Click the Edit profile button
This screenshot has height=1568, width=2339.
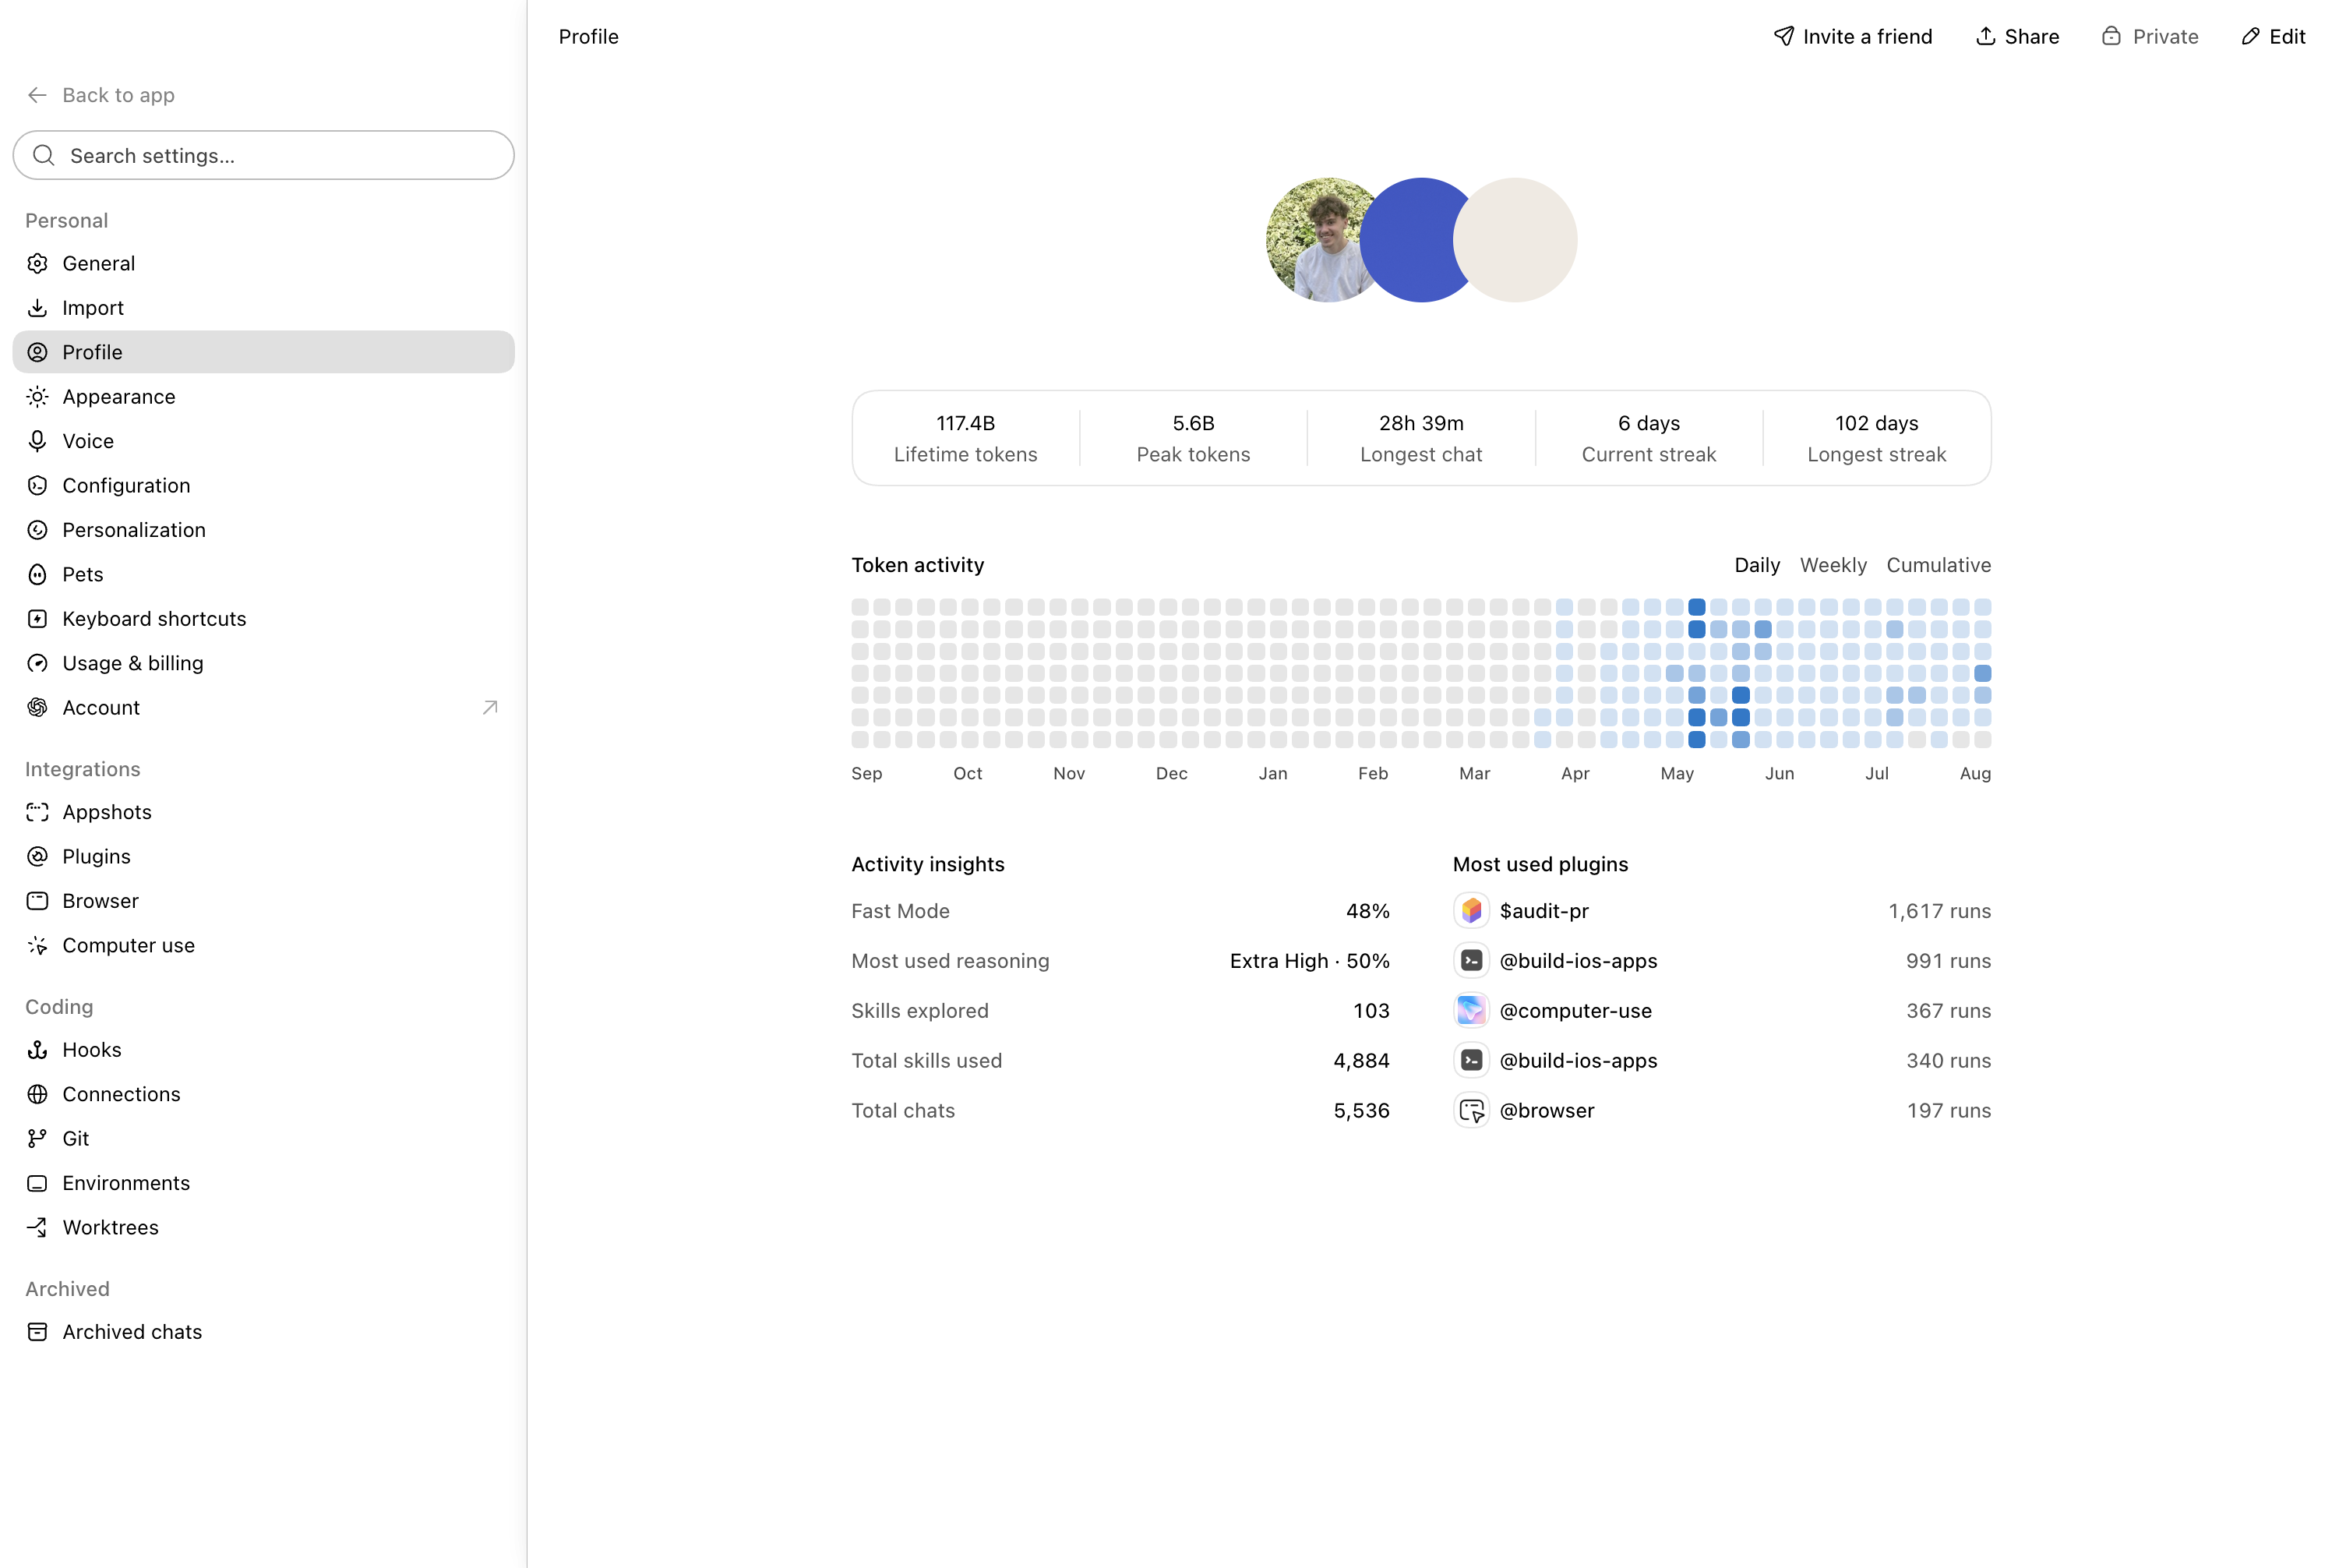click(x=2273, y=37)
